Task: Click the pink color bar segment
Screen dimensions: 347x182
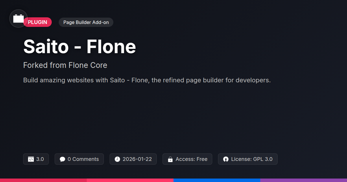Action: 130,180
